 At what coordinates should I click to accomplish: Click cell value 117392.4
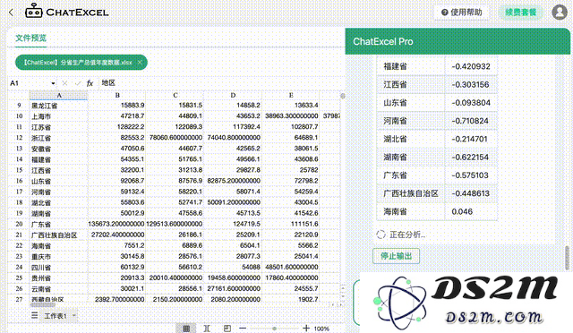coord(233,127)
